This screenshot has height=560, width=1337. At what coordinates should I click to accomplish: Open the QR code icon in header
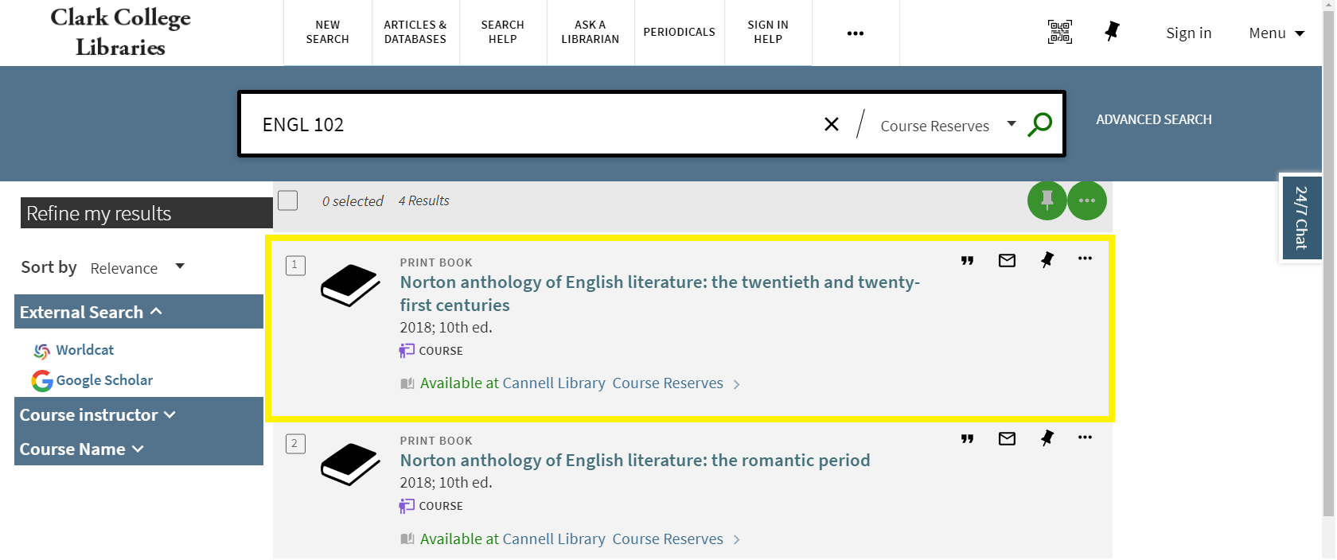1060,32
